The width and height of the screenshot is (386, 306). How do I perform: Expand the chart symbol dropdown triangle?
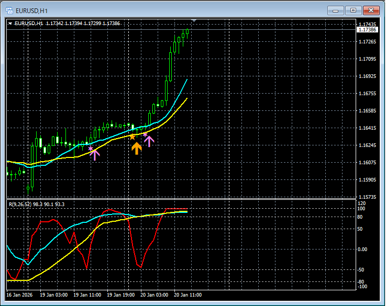(x=10, y=24)
